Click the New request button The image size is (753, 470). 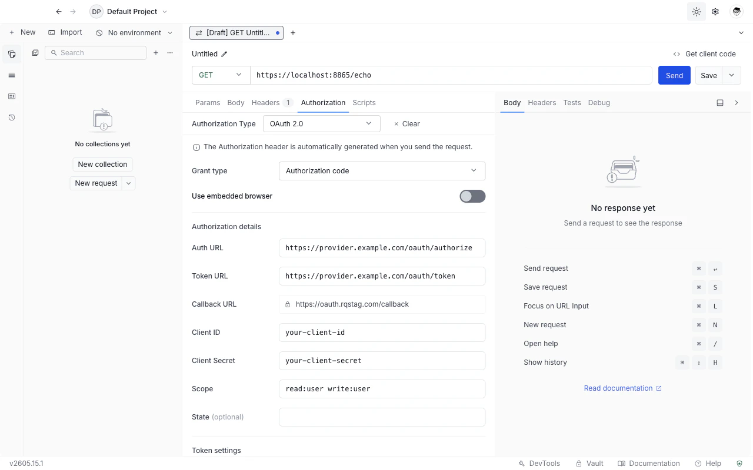point(96,183)
